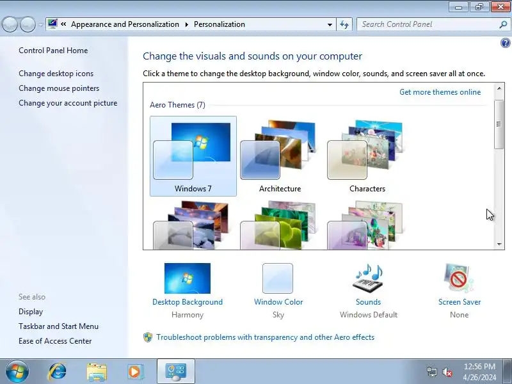Click the Control Panel taskbar button
Image resolution: width=512 pixels, height=384 pixels.
click(x=176, y=372)
